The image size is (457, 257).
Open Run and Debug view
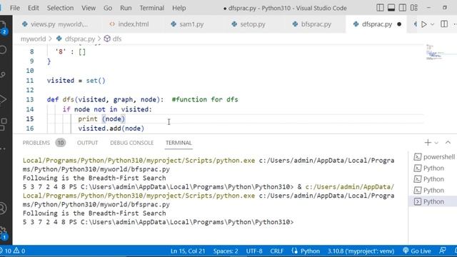pyautogui.click(x=3, y=99)
